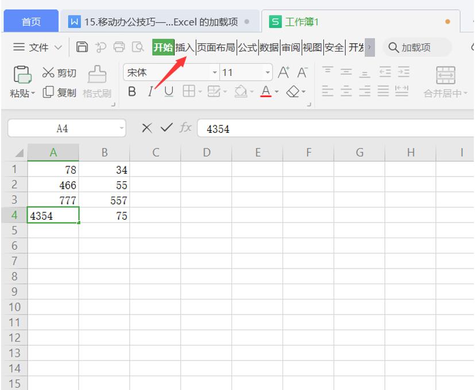
Task: Decrease font size with smaller A icon
Action: tap(302, 72)
